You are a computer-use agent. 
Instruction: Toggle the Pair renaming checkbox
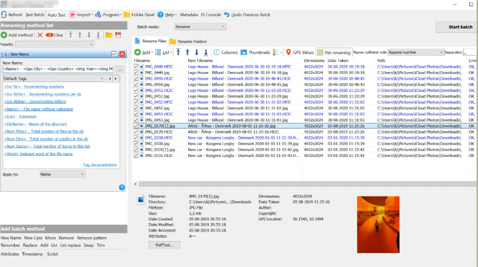pyautogui.click(x=320, y=52)
